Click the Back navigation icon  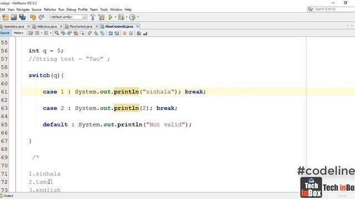[x=37, y=33]
